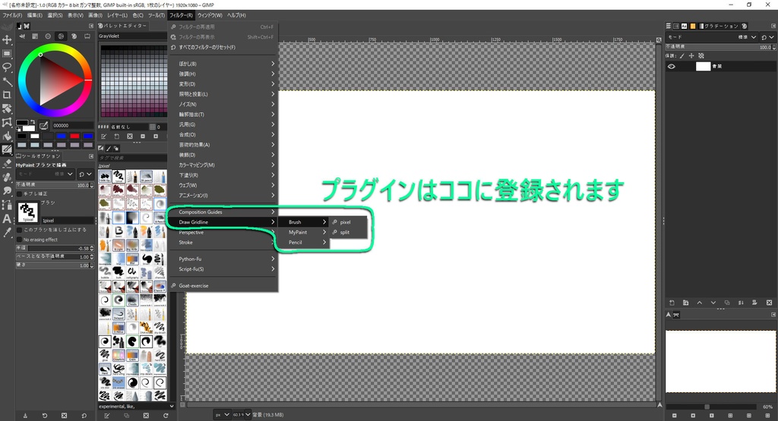This screenshot has width=778, height=421.
Task: Swap foreground and background colors
Action: (33, 121)
